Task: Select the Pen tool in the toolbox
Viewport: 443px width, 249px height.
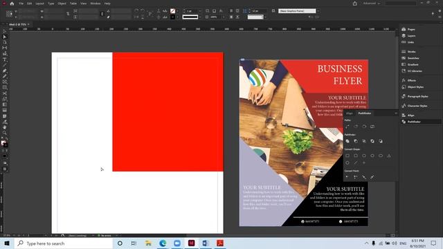Action: [5, 71]
